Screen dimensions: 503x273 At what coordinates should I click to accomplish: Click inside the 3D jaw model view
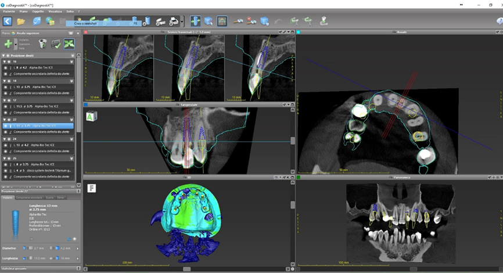tap(188, 221)
